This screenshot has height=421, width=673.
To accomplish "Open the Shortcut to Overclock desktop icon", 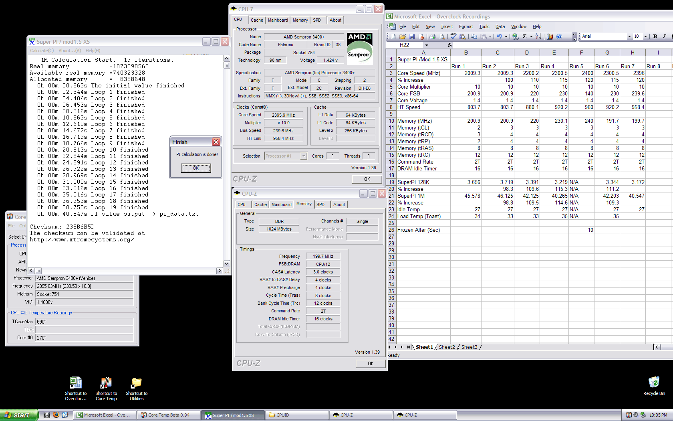I will pyautogui.click(x=76, y=389).
